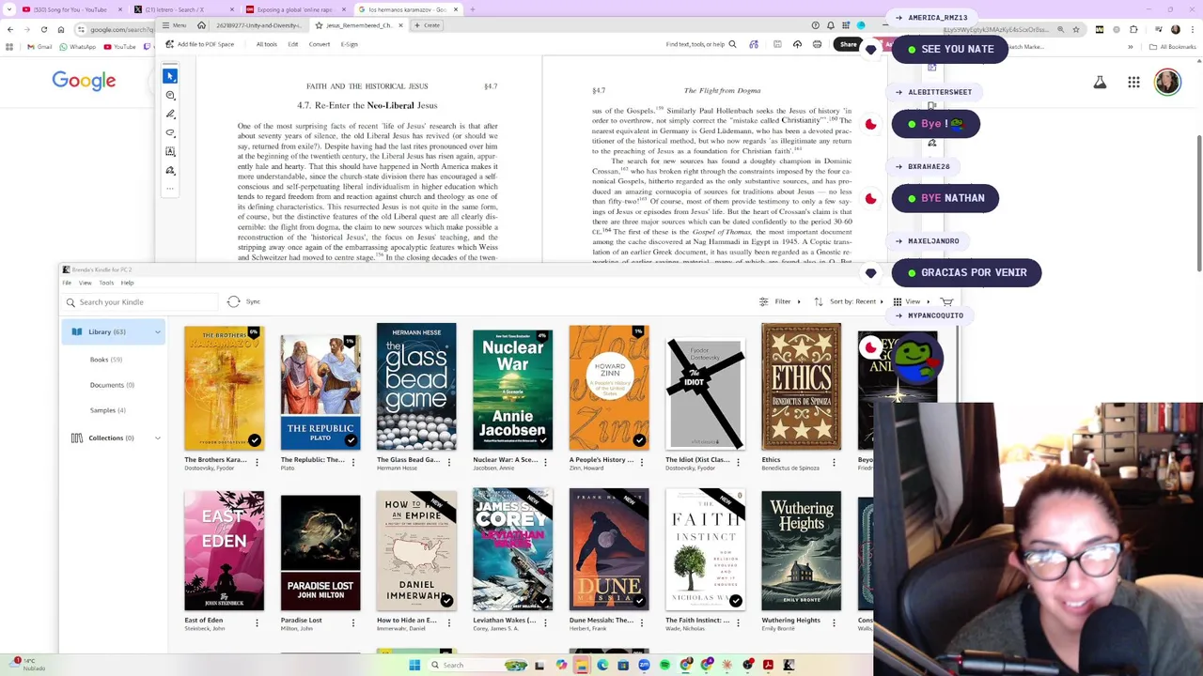Click the print icon in Acrobat toolbar

(x=817, y=44)
